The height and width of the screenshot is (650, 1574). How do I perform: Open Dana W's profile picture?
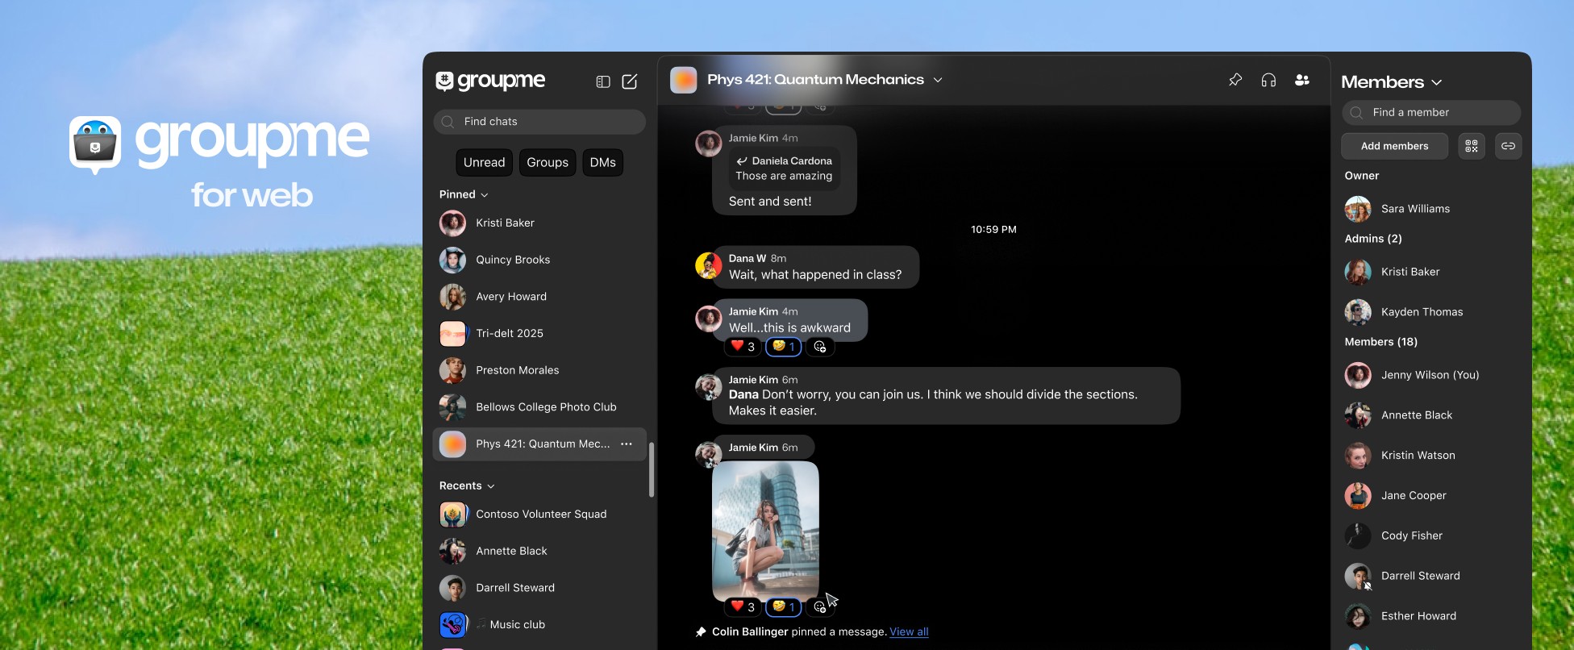[708, 265]
